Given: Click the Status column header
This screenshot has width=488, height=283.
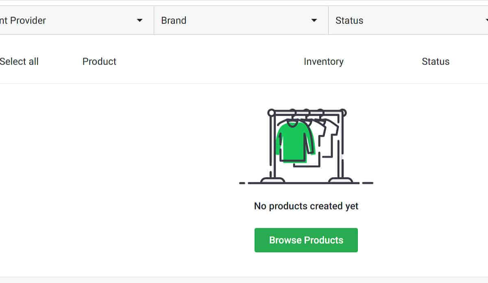Looking at the screenshot, I should point(436,61).
